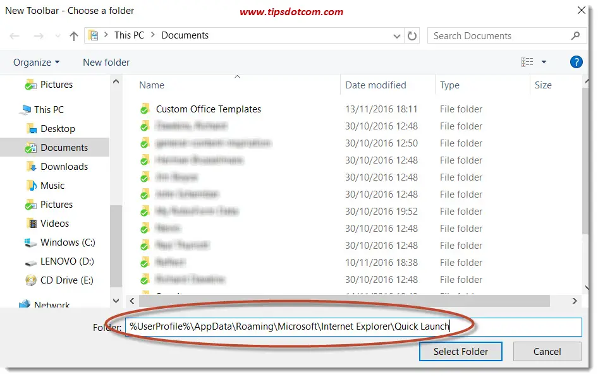The height and width of the screenshot is (377, 598).
Task: Open the address bar history dropdown
Action: click(396, 36)
